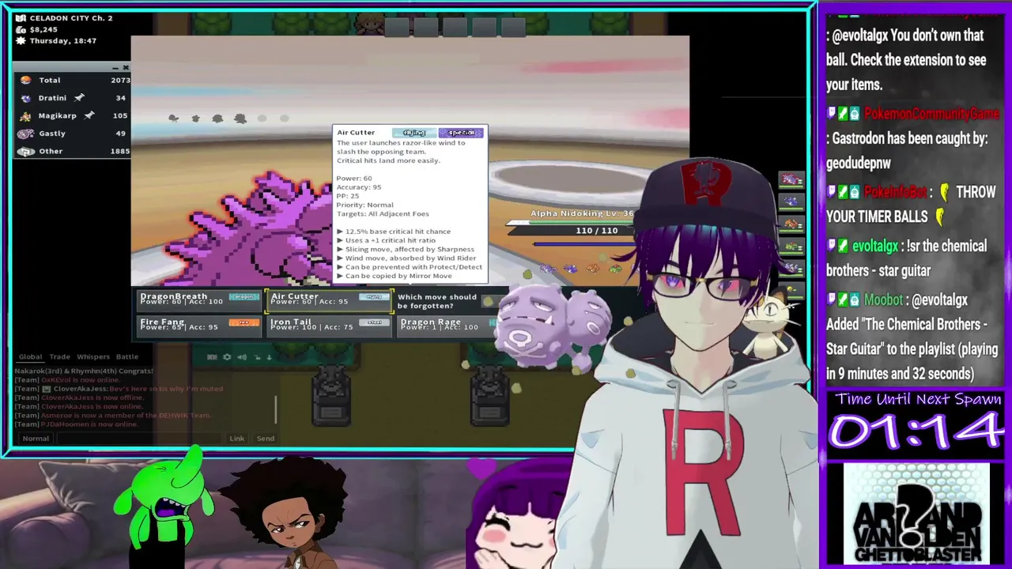Send the chat message
The height and width of the screenshot is (569, 1012).
pos(266,439)
